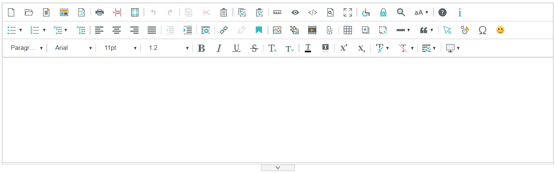
Task: Undo the last action
Action: pos(153,12)
